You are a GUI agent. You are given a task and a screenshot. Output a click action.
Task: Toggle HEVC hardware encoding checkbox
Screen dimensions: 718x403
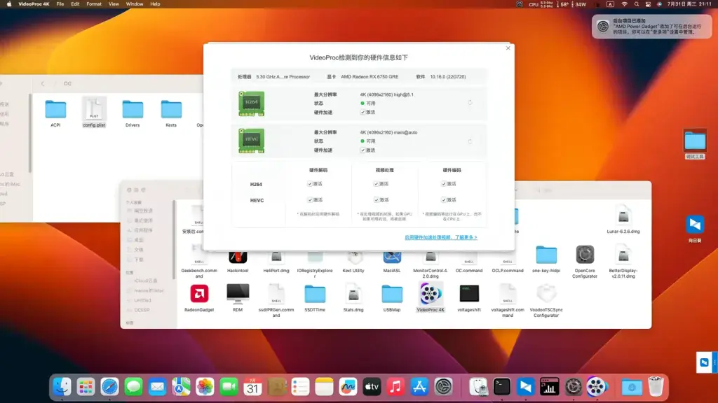[444, 199]
